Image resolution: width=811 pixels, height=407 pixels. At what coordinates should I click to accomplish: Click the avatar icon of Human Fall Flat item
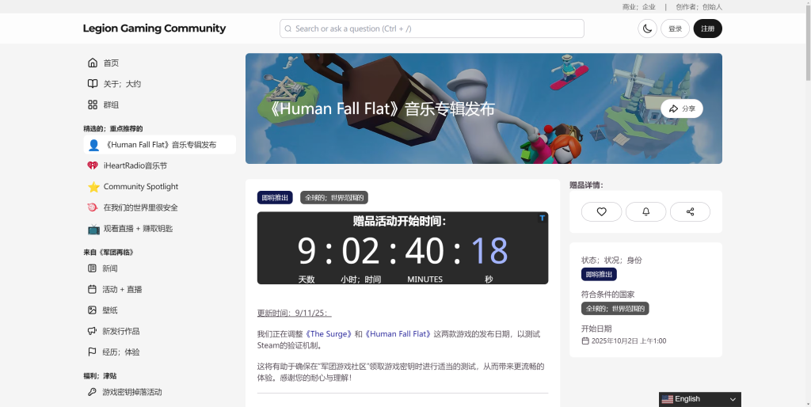(93, 145)
